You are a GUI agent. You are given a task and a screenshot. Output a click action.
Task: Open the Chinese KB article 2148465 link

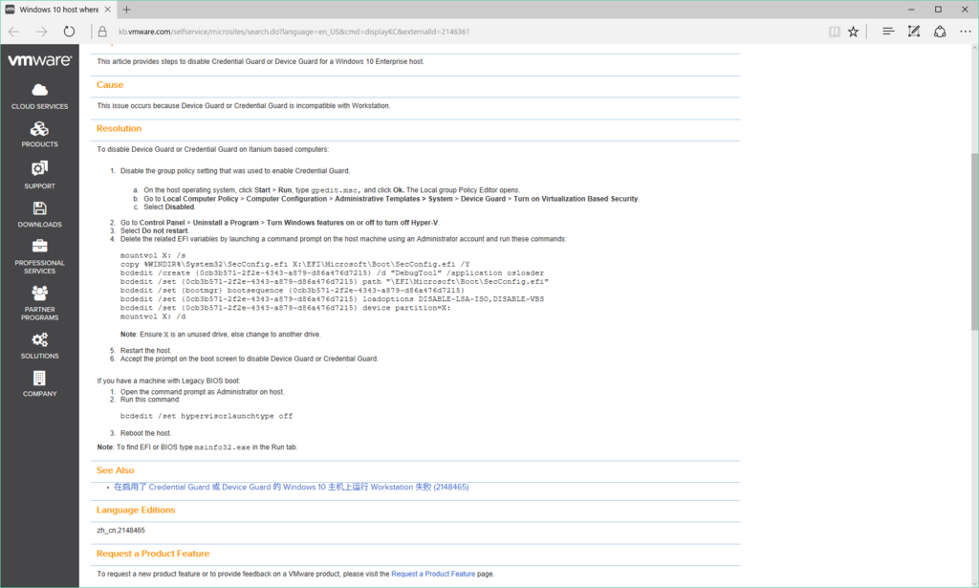291,487
